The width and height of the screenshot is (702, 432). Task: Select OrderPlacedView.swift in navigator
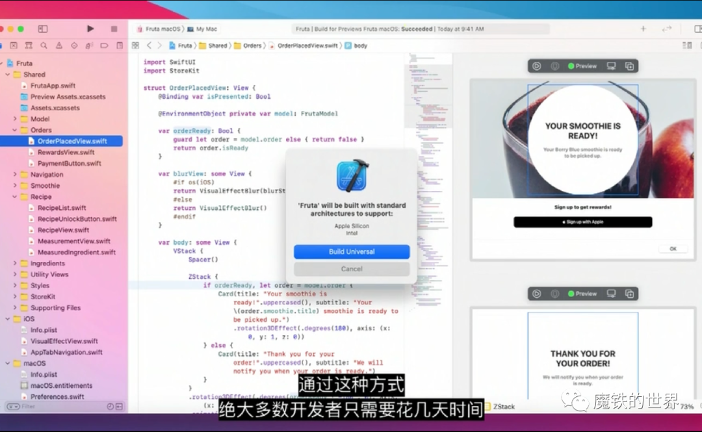coord(61,141)
